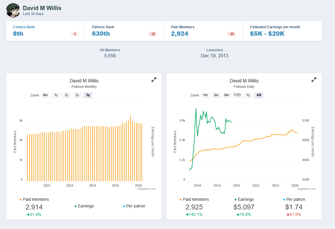Expand the Patreon Monthly chart fullscreen
The width and height of the screenshot is (335, 229).
point(154,80)
